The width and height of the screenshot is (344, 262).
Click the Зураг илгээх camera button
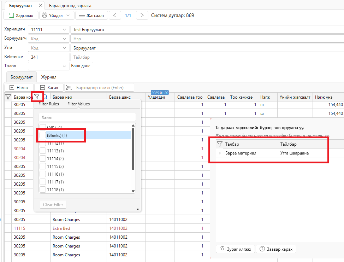tap(236, 249)
